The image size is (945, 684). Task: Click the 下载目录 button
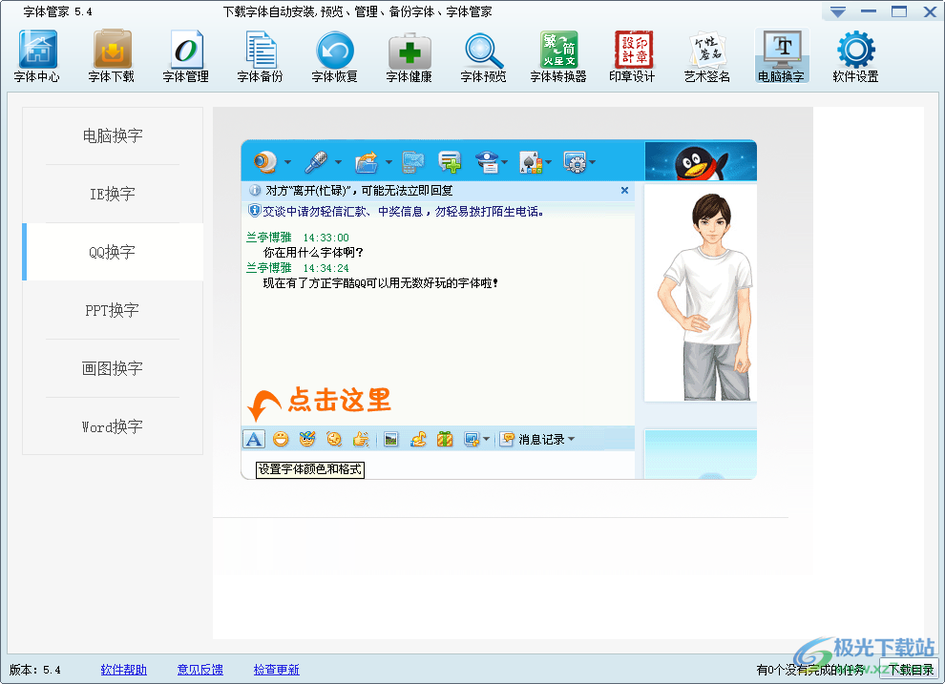click(908, 670)
